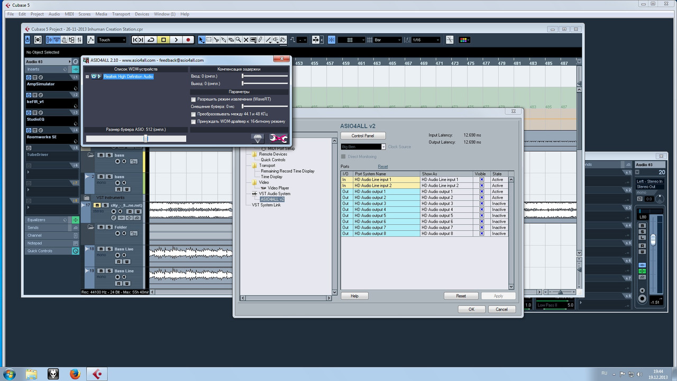677x381 pixels.
Task: Bypass the AmpSimulator insert effect
Action: [x=29, y=77]
